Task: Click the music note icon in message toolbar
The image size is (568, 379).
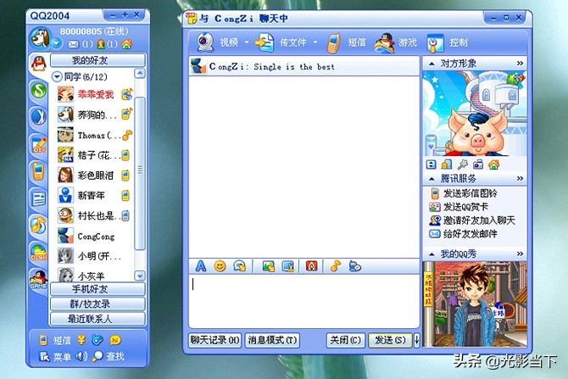Action: click(336, 266)
